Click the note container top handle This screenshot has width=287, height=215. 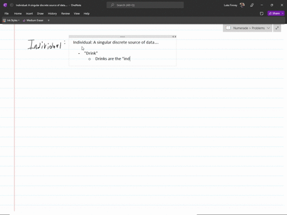(x=123, y=36)
